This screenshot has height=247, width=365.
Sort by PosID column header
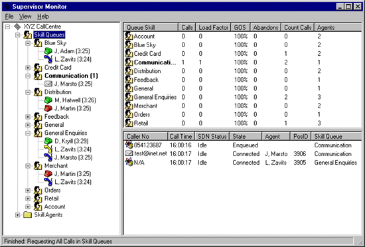[301, 136]
